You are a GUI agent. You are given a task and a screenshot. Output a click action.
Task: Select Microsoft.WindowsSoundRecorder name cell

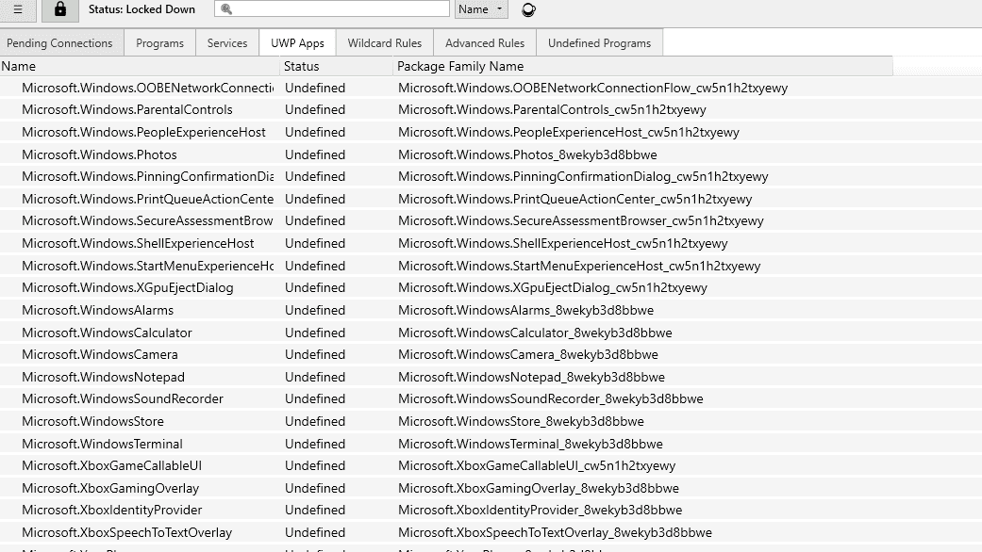click(x=123, y=398)
